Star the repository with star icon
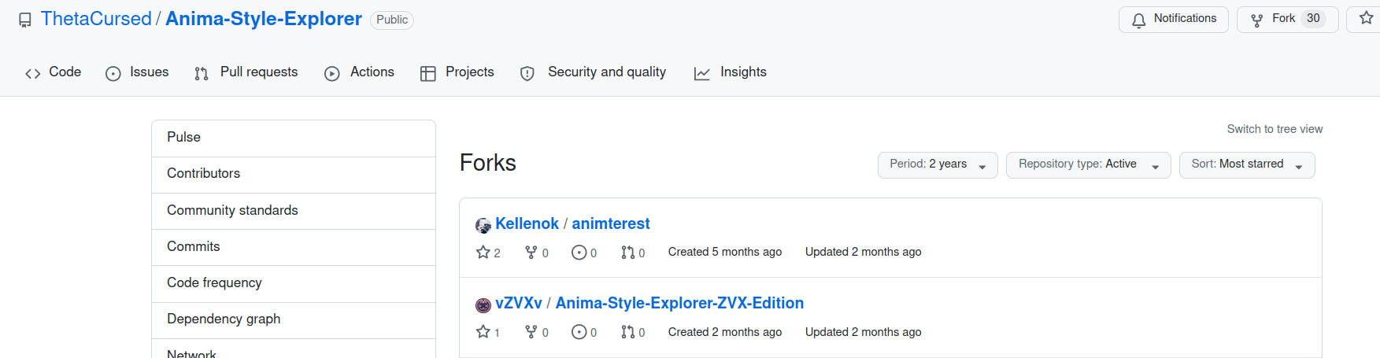This screenshot has width=1380, height=358. (x=1366, y=18)
